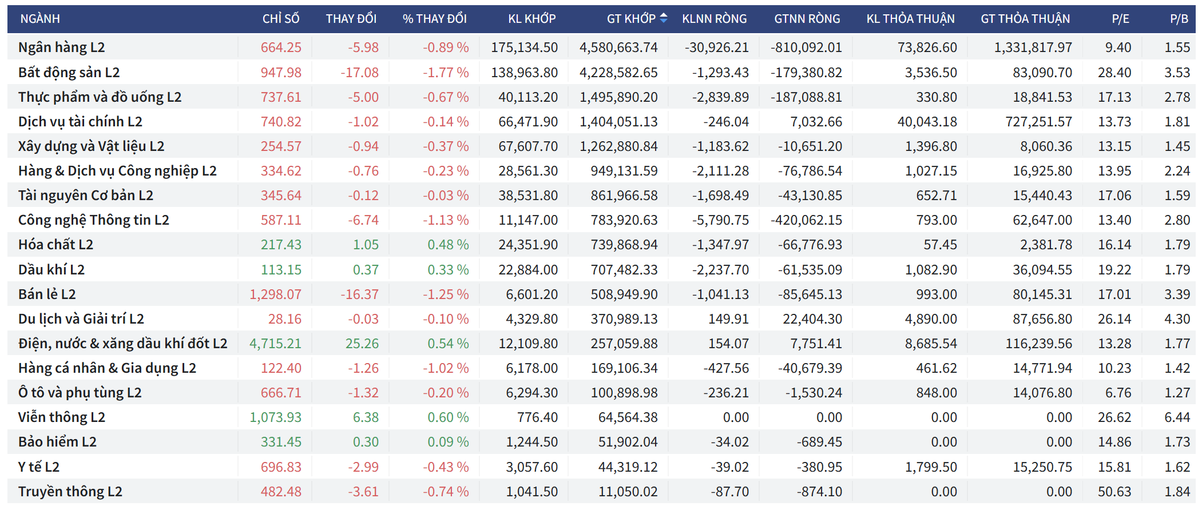Open the Ngân hàng L2 sector row
The width and height of the screenshot is (1202, 510).
61,47
